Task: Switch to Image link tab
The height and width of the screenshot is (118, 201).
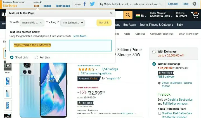Action: 47,6
